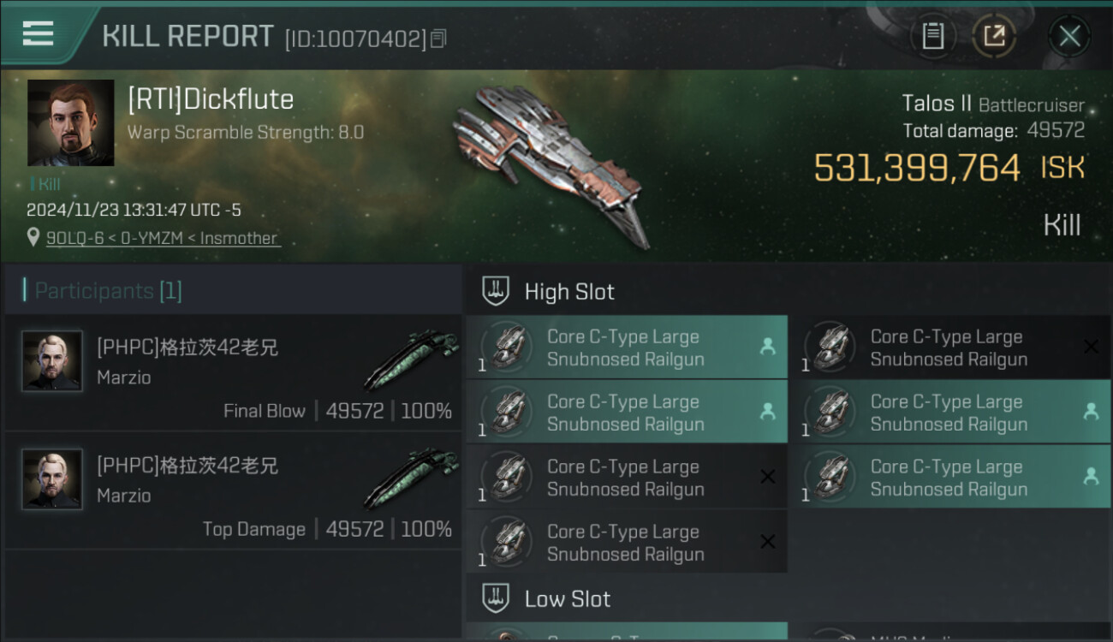Image resolution: width=1113 pixels, height=642 pixels.
Task: Select the Final Blow participant row
Action: tap(233, 372)
